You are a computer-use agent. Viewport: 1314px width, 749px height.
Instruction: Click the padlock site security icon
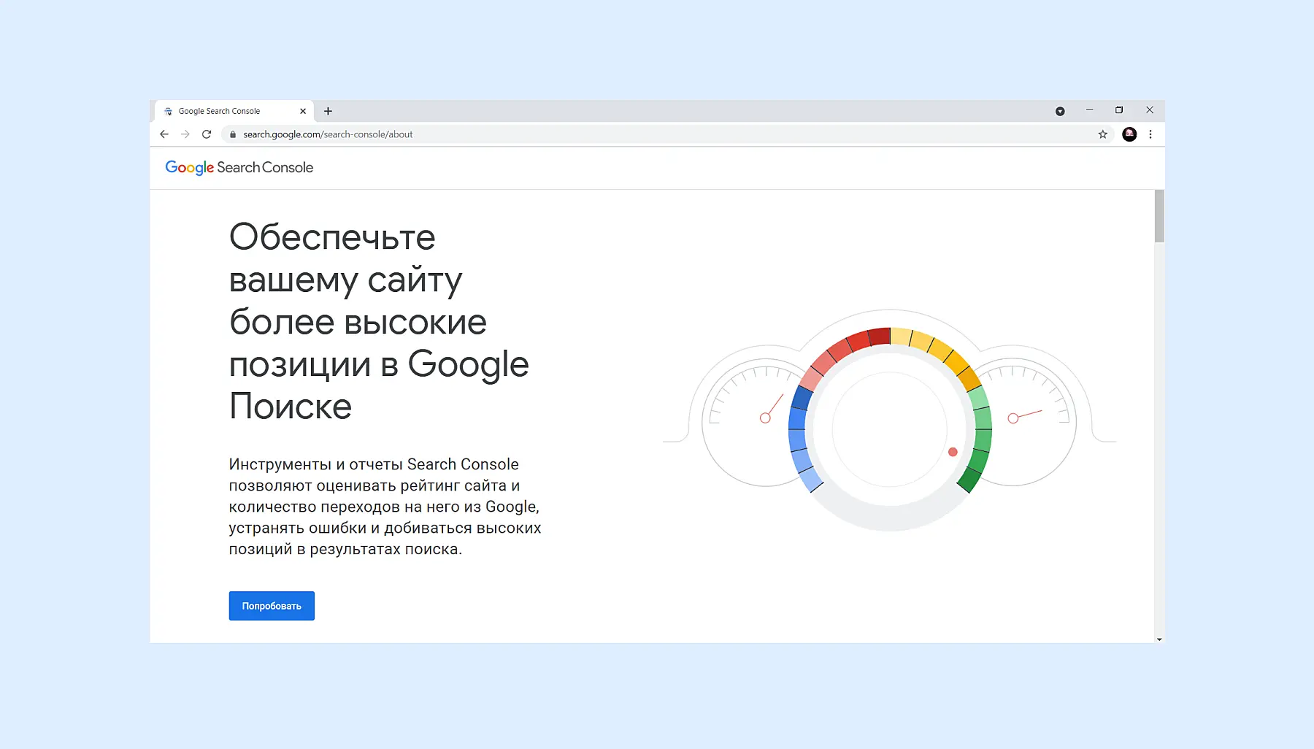(233, 134)
